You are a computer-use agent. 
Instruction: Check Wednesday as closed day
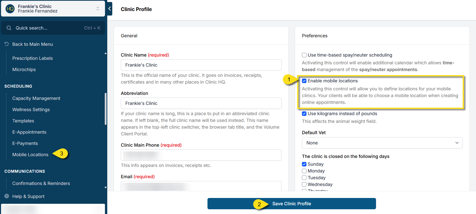point(304,184)
